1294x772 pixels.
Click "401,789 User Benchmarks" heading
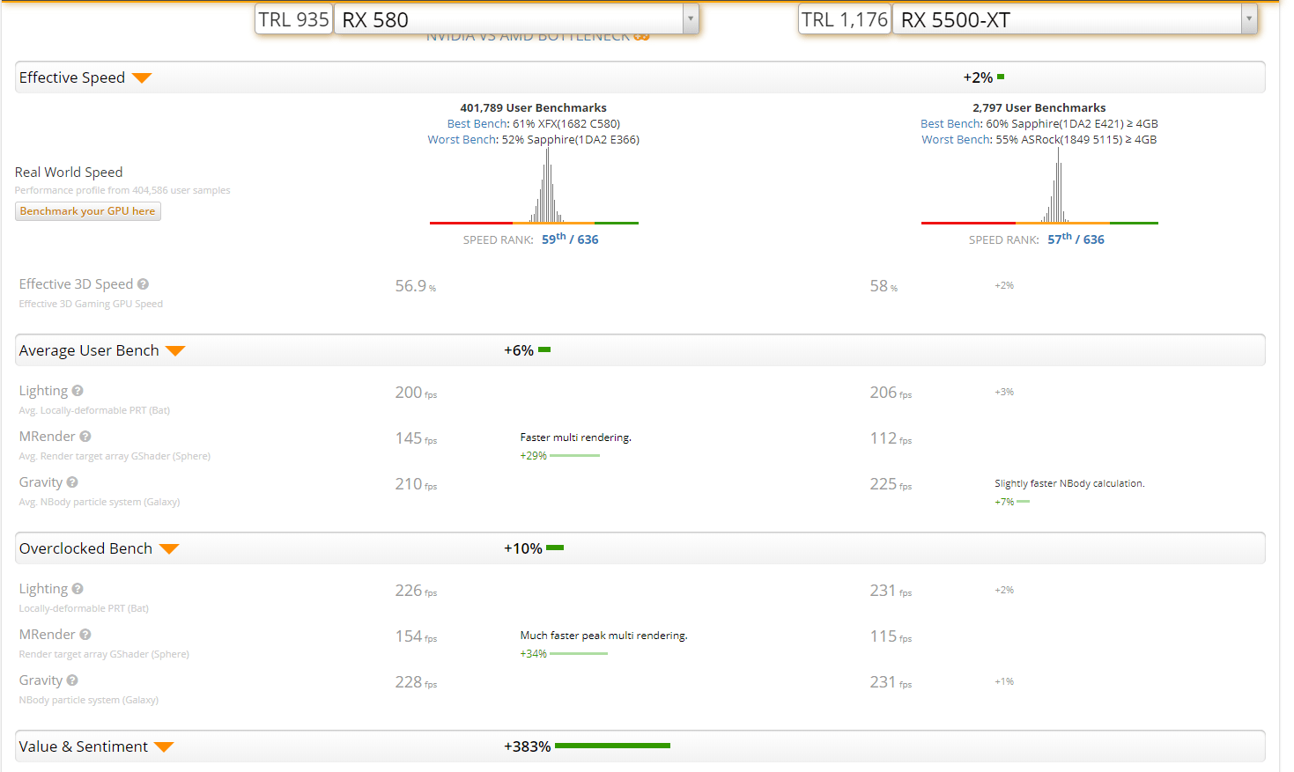(534, 108)
